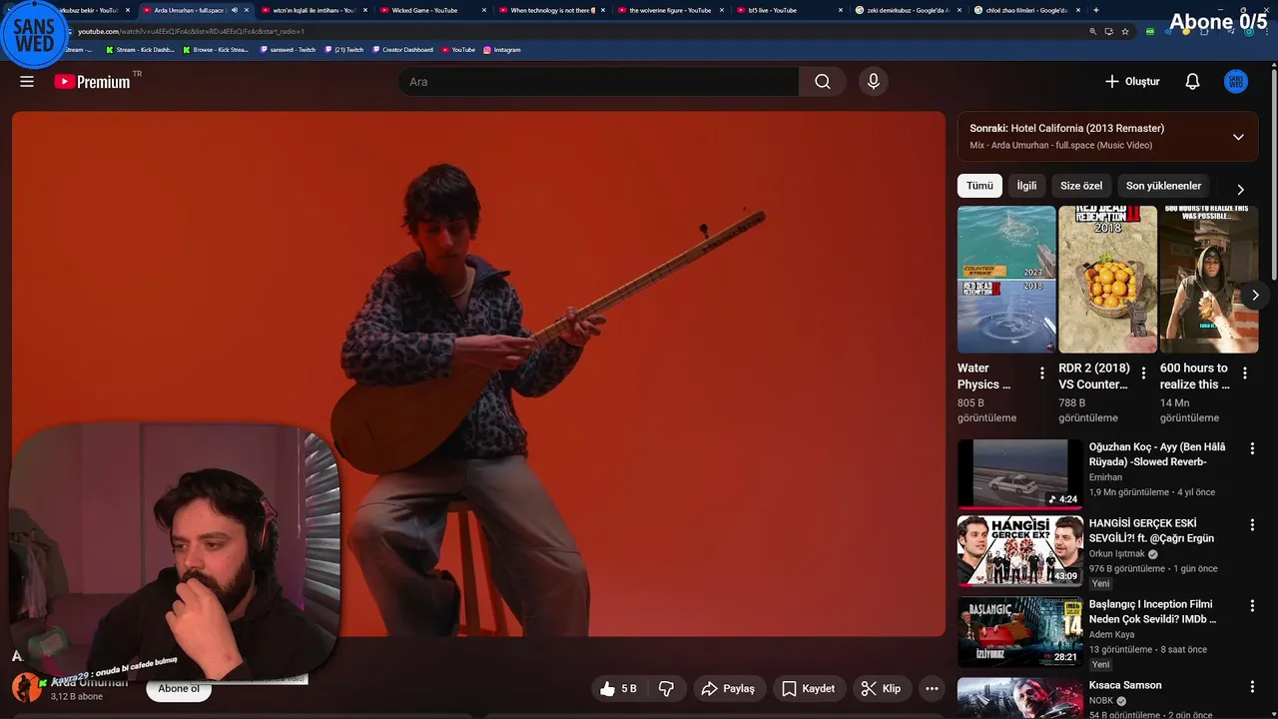Show more filter chips with the right arrow
This screenshot has height=719, width=1278.
click(x=1240, y=189)
